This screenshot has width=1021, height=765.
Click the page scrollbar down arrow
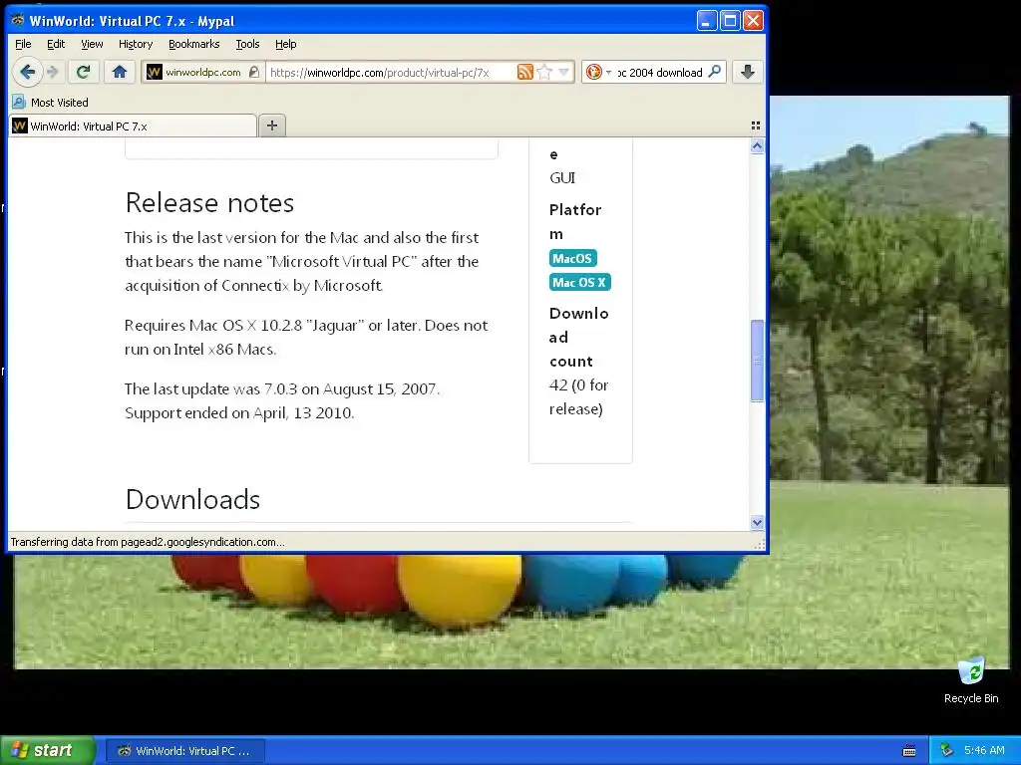point(757,522)
